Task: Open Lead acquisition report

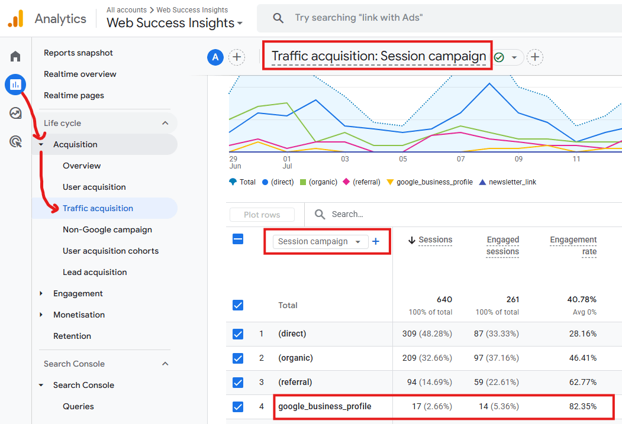Action: (95, 272)
